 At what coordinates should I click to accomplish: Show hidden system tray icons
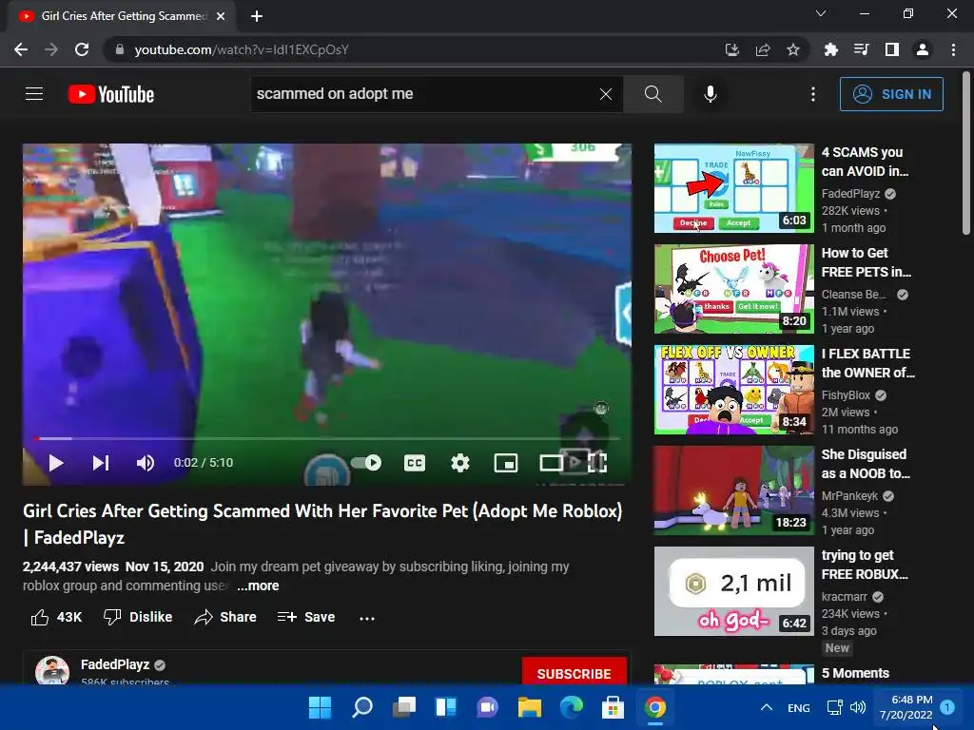coord(767,707)
